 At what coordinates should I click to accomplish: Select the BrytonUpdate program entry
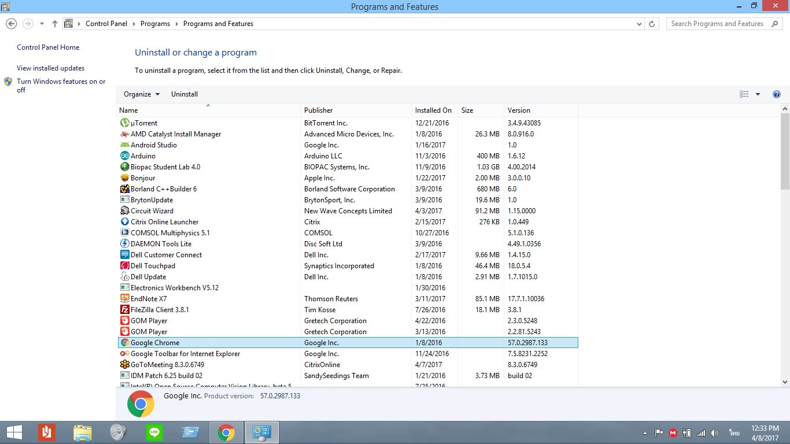pos(348,200)
